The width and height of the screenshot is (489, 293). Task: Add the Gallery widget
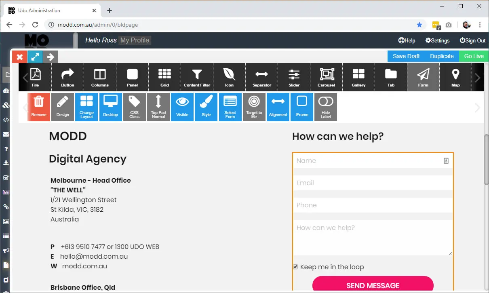coord(358,77)
